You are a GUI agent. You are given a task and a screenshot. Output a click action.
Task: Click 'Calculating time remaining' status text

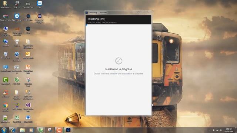pos(102,23)
